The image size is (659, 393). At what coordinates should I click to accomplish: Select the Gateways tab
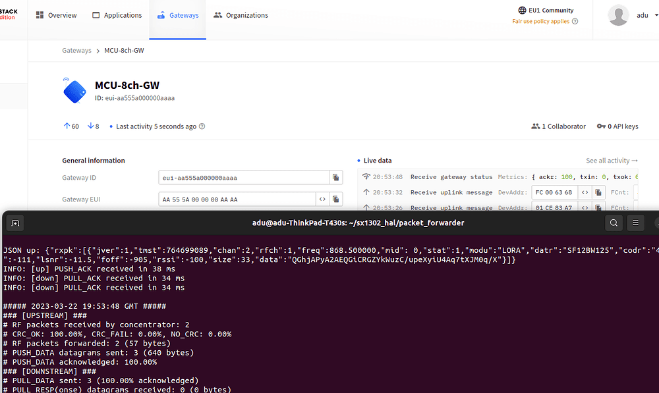(x=178, y=15)
